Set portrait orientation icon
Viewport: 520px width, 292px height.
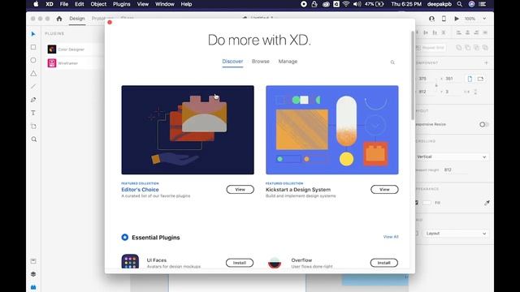(x=470, y=79)
